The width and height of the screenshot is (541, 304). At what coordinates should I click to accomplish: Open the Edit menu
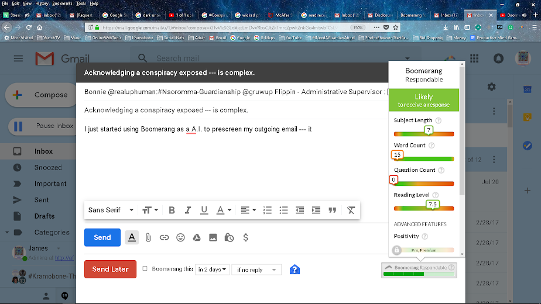click(x=16, y=4)
